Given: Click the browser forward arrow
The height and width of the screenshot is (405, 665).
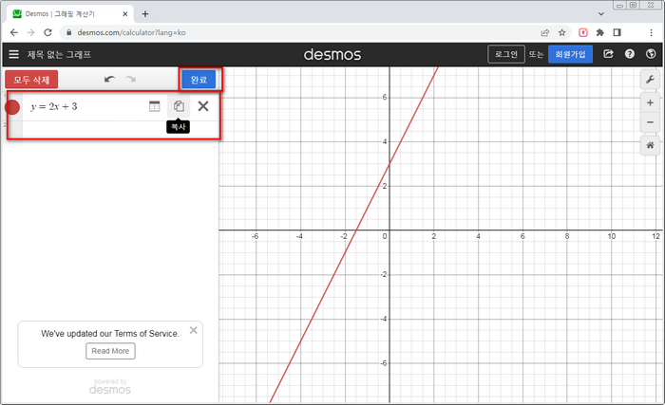Looking at the screenshot, I should [30, 32].
